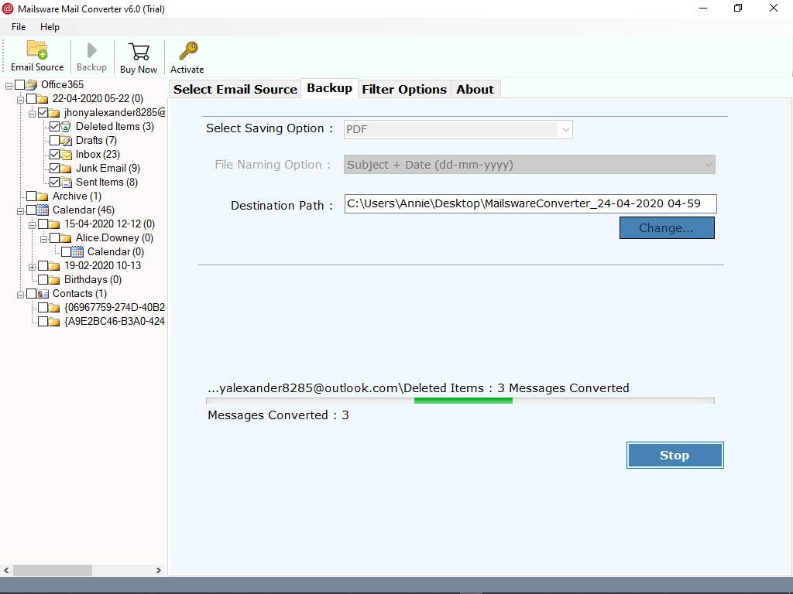Collapse the Office365 tree node
Viewport: 793px width, 594px height.
click(x=9, y=87)
